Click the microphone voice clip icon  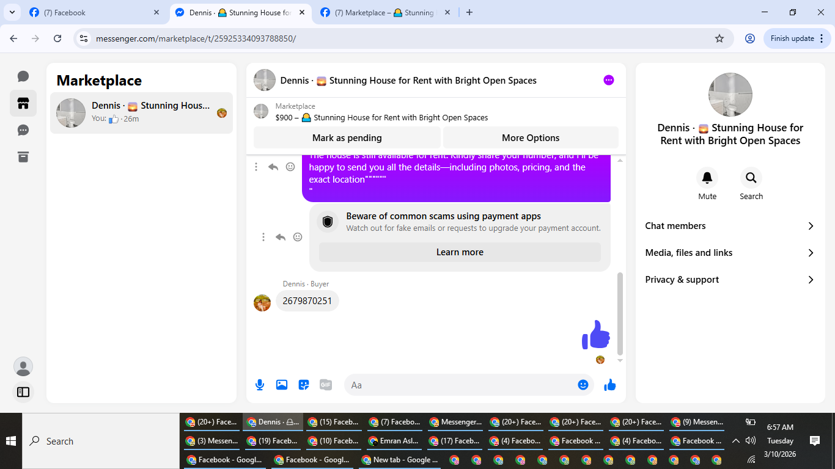(260, 385)
